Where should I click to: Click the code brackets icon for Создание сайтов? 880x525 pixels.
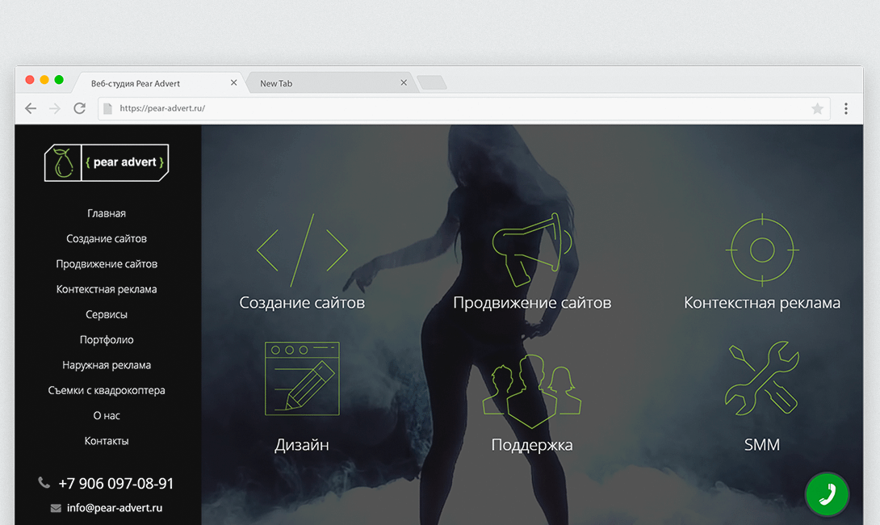[302, 250]
